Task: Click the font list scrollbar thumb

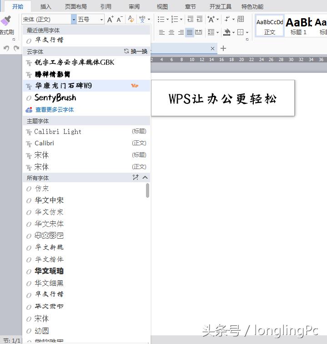Action: (x=148, y=190)
